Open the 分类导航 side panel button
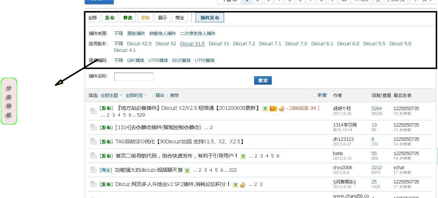This screenshot has width=438, height=198. pos(9,101)
